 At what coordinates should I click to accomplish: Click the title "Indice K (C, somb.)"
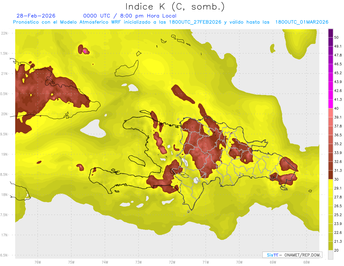click(x=175, y=7)
